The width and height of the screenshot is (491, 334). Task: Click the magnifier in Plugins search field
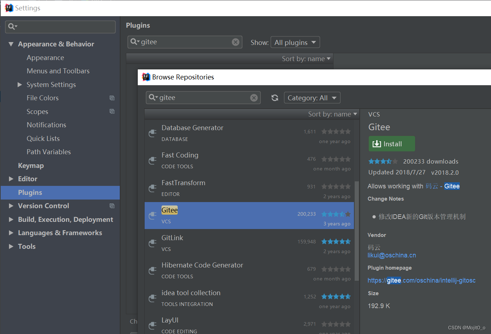pos(135,42)
